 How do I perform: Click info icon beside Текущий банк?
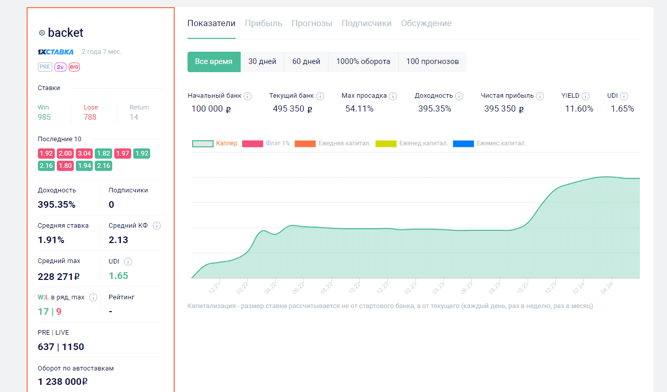(320, 96)
